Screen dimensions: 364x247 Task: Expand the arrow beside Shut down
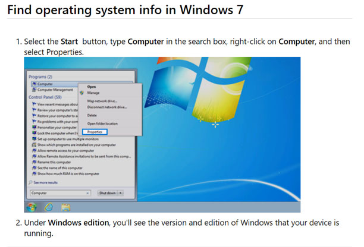[x=121, y=193]
